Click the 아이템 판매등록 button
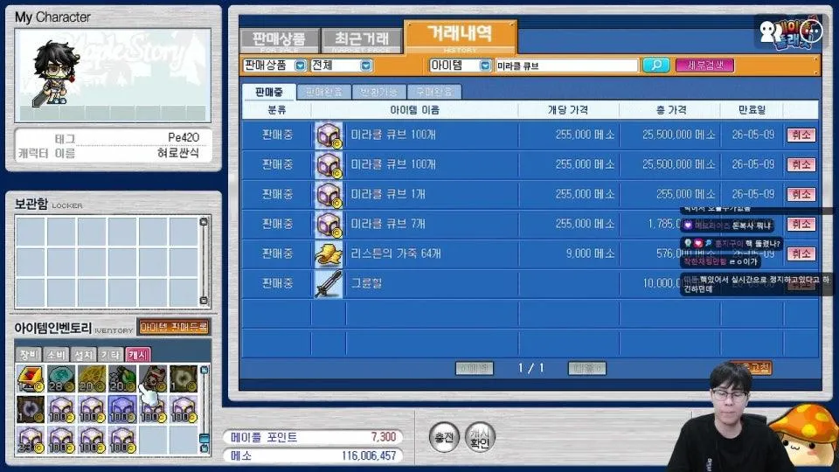The image size is (839, 472). coord(173,327)
